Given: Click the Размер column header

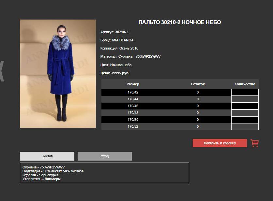Looking at the screenshot, I should tap(133, 84).
